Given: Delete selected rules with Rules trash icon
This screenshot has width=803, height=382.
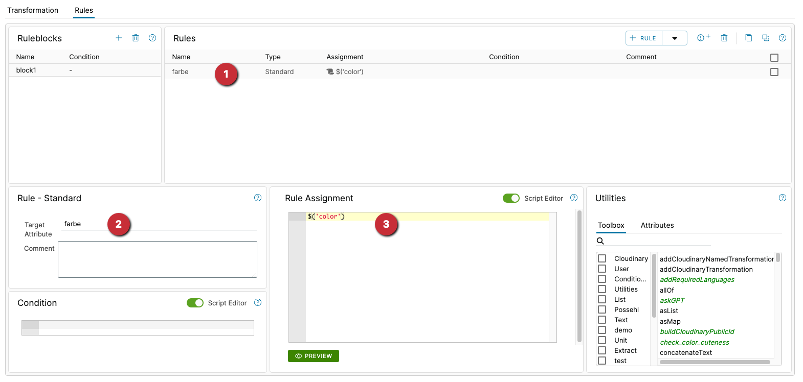Looking at the screenshot, I should coord(724,38).
